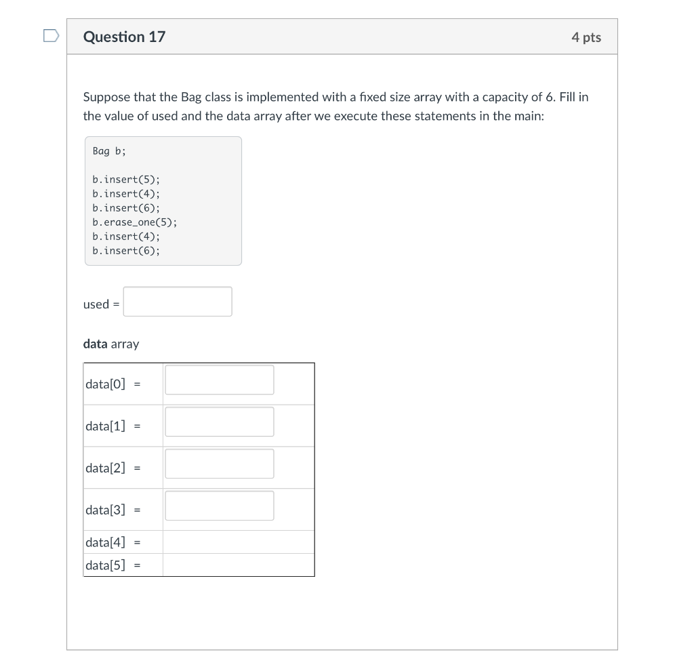Click inside the used answer box

coord(178,301)
